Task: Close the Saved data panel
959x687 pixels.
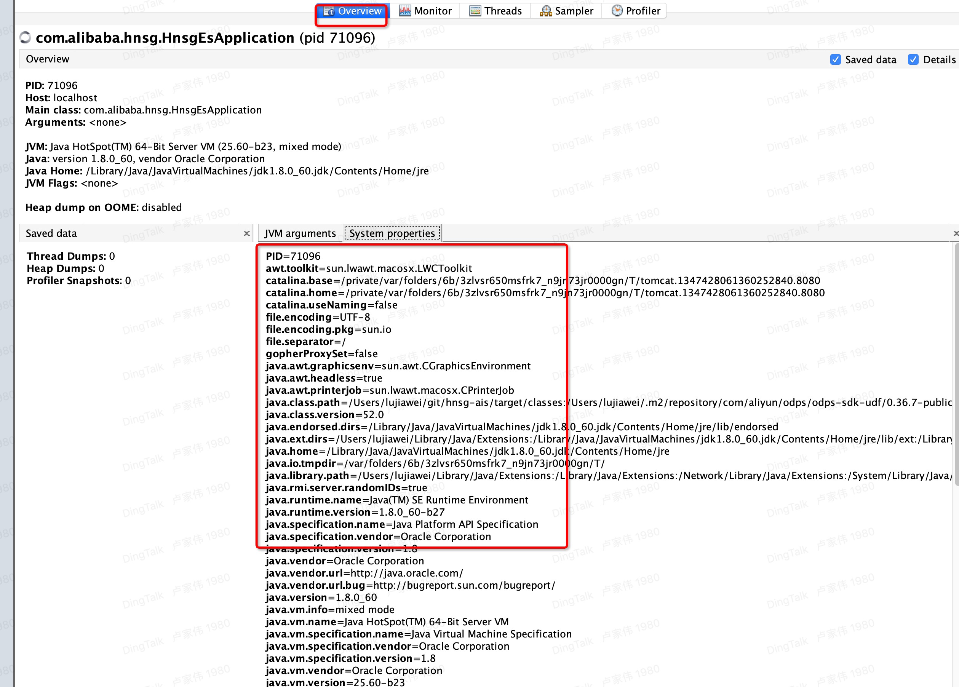Action: (246, 233)
